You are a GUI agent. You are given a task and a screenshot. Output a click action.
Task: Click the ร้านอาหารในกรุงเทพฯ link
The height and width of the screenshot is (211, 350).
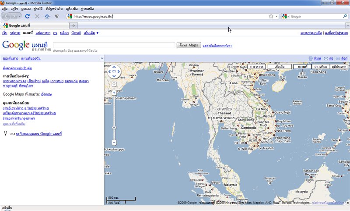tap(19, 118)
